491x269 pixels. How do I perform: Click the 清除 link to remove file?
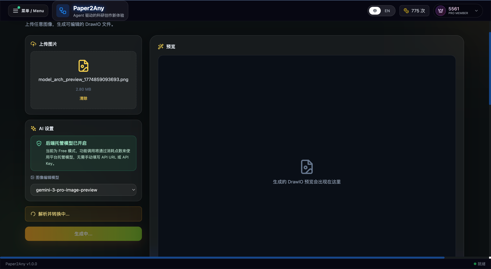[x=83, y=98]
